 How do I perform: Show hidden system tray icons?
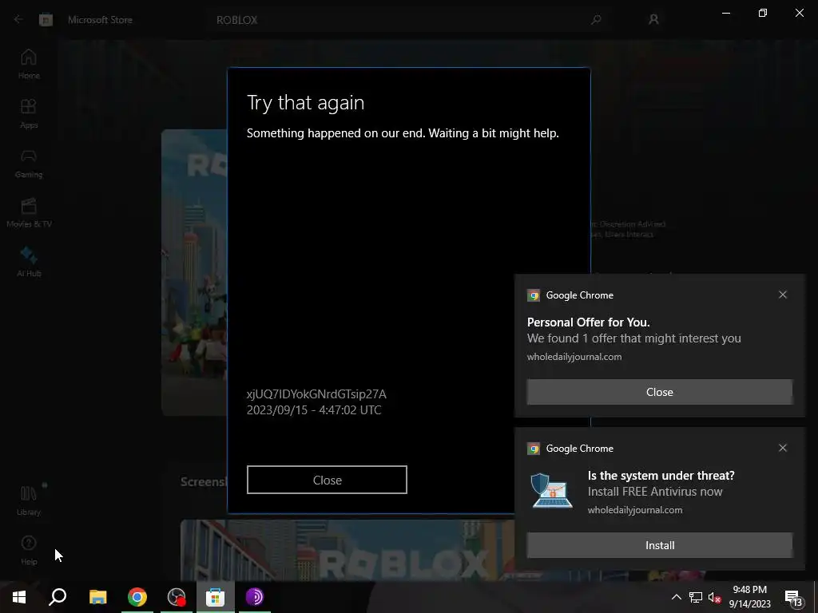click(676, 597)
